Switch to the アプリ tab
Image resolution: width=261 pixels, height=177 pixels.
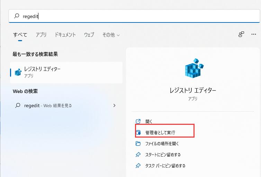(x=41, y=35)
